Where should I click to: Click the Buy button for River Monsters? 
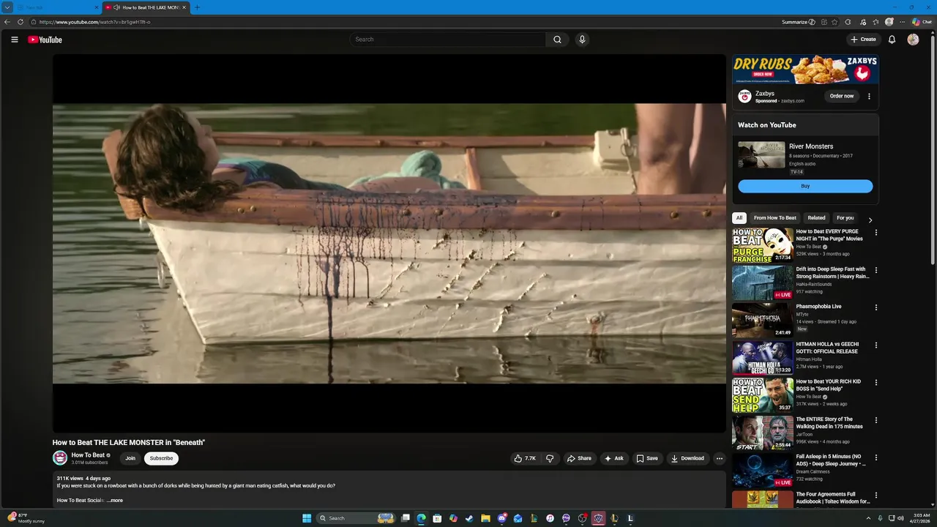(x=805, y=186)
